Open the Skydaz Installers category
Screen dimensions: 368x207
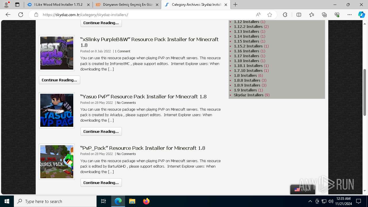coord(249,95)
